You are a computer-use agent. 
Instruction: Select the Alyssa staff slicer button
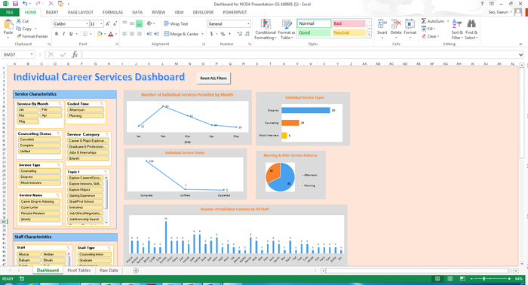(29, 254)
